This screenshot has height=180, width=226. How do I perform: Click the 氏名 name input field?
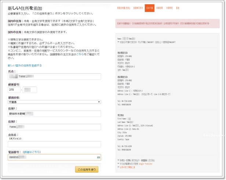coord(54,77)
